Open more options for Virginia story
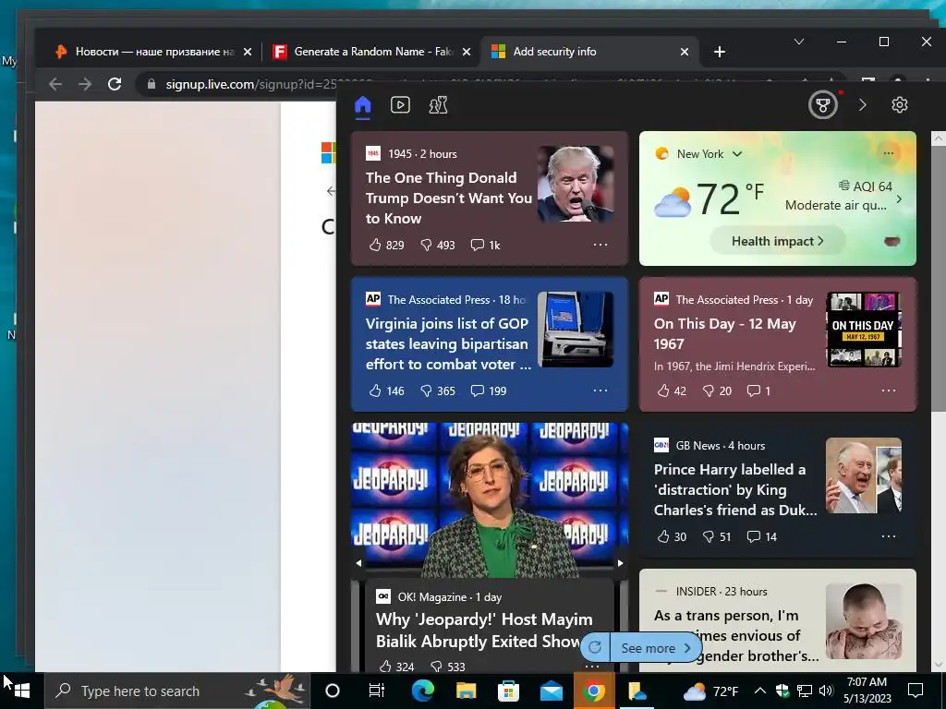Image resolution: width=946 pixels, height=709 pixels. click(x=600, y=391)
